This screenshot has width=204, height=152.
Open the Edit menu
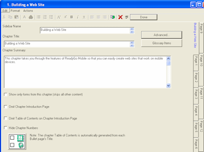coord(5,11)
